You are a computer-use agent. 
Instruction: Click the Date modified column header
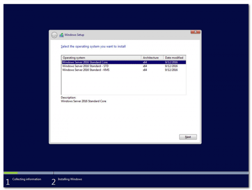175,58
